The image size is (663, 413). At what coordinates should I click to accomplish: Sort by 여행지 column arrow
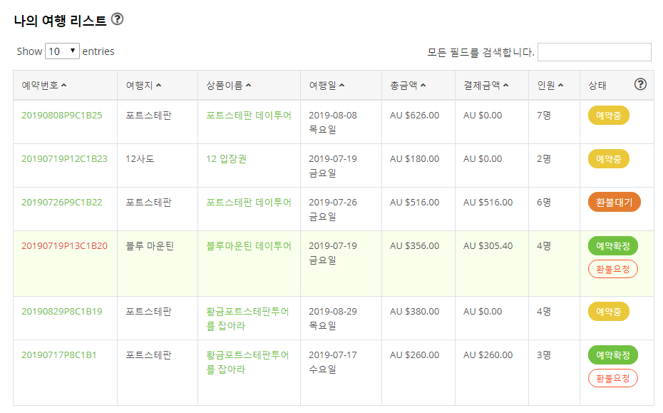click(x=158, y=85)
